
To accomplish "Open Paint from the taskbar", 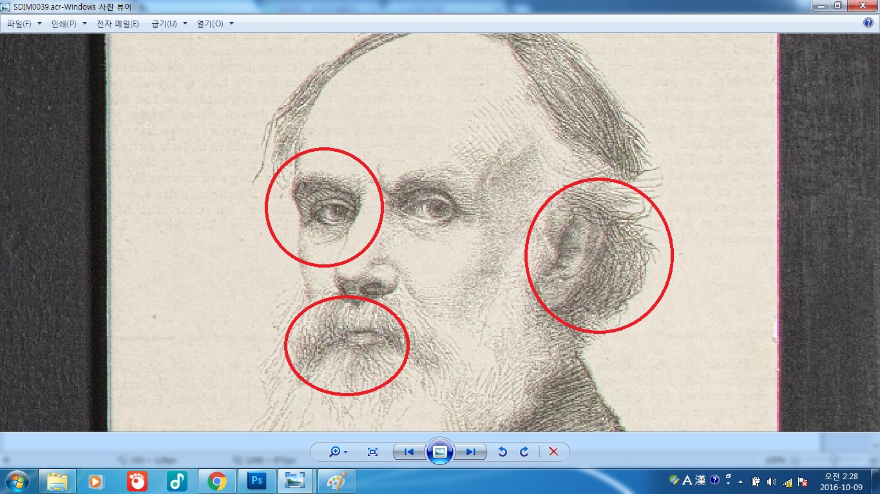I will [x=337, y=481].
